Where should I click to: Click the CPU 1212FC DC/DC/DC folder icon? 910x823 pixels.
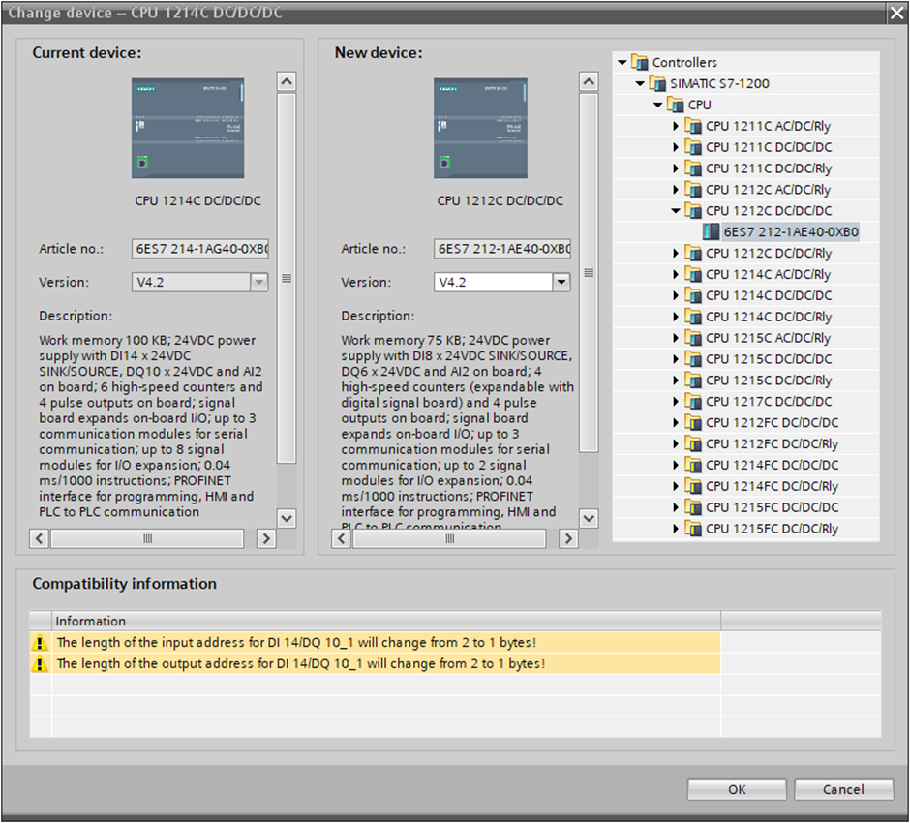coord(693,422)
